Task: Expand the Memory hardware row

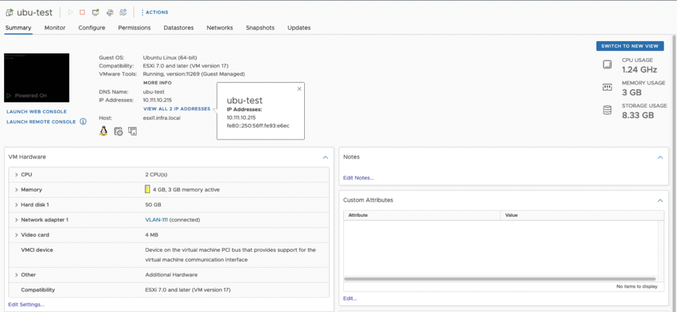Action: click(16, 190)
